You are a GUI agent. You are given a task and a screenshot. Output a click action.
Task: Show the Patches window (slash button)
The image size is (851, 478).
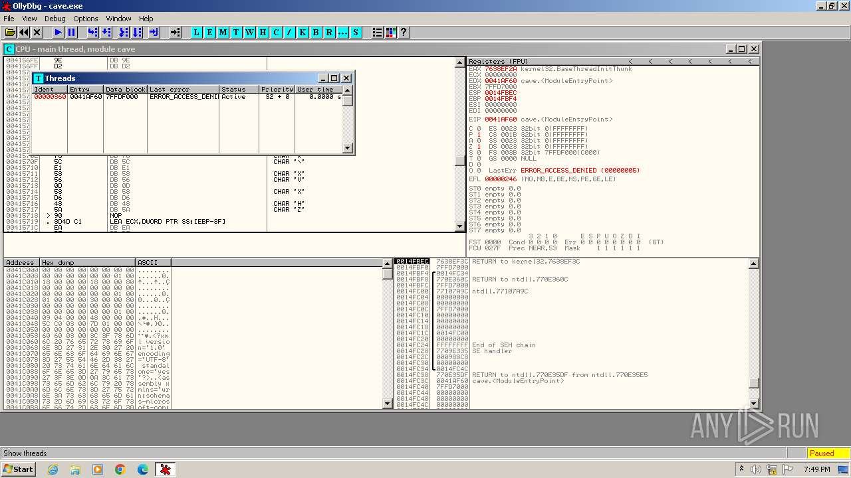point(290,32)
